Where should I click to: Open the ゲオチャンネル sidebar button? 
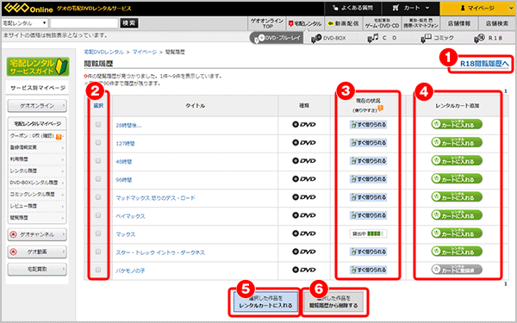click(37, 234)
